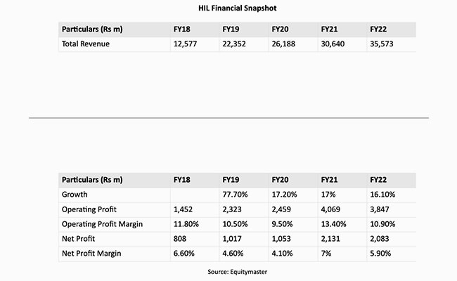
Task: Click the HIL Financial Snapshot title
Action: pos(228,9)
